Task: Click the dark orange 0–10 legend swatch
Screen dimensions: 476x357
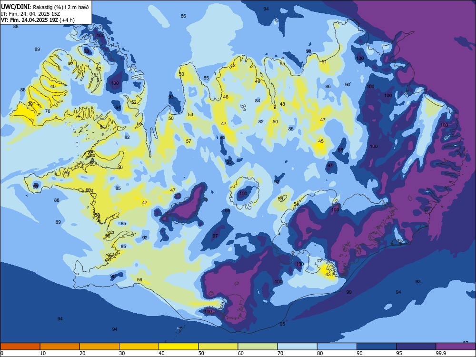Action: 20,347
